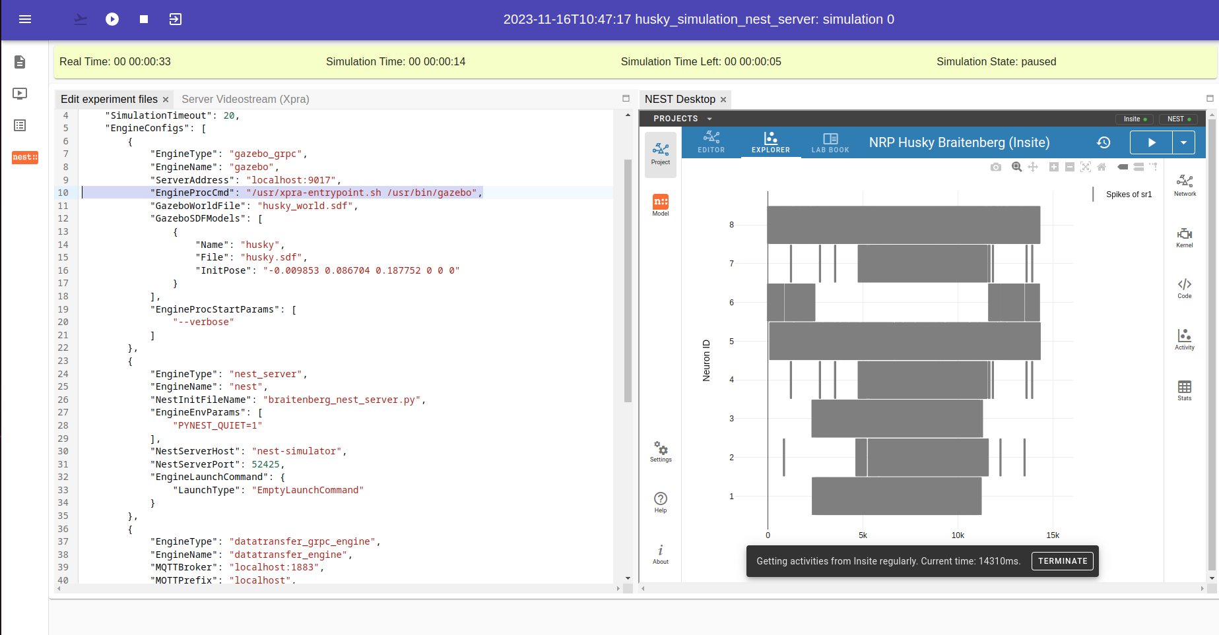Open the file document sidebar icon
The height and width of the screenshot is (635, 1219).
(20, 62)
